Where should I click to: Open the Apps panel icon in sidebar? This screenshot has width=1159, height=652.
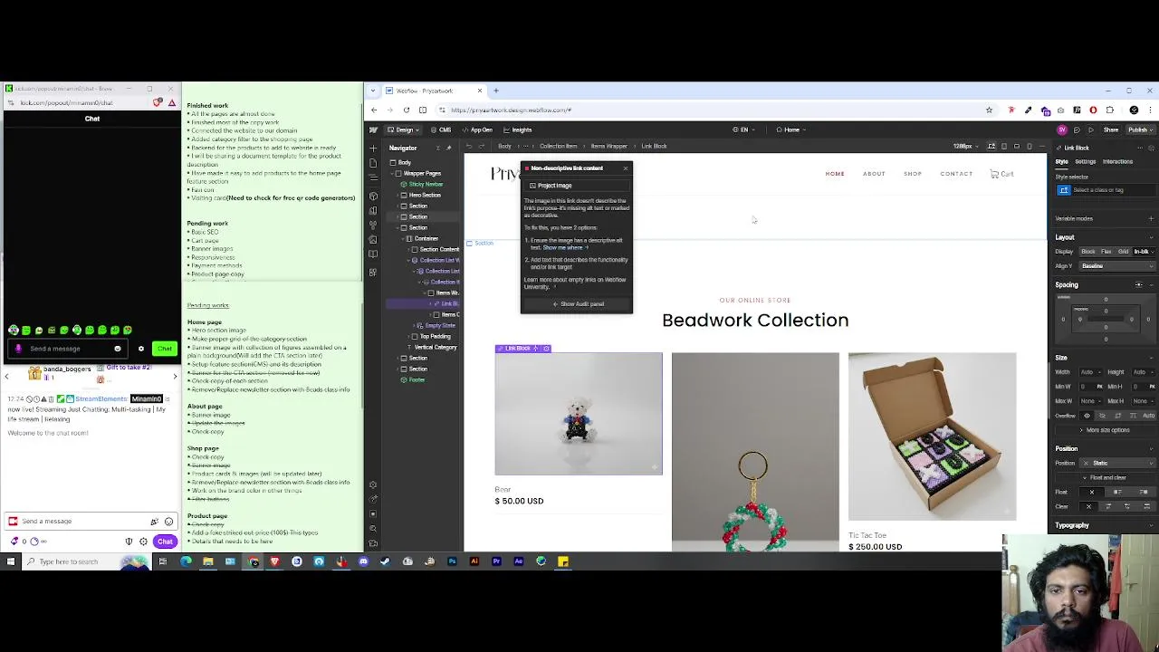pos(373,272)
